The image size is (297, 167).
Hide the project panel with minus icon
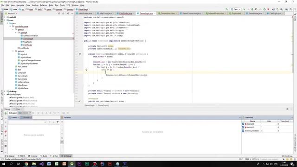coord(72,13)
